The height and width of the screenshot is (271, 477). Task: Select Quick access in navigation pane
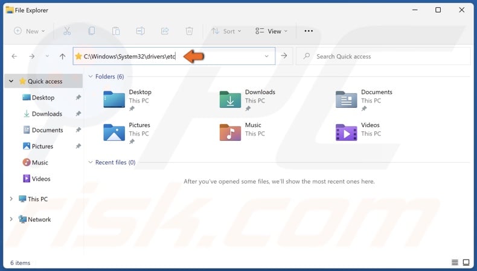coord(45,81)
